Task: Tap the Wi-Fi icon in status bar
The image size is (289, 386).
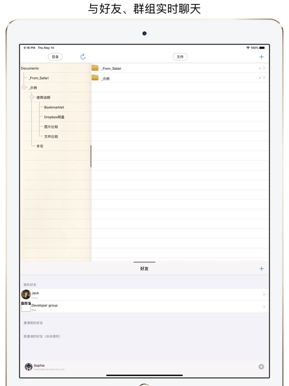Action: click(x=248, y=48)
